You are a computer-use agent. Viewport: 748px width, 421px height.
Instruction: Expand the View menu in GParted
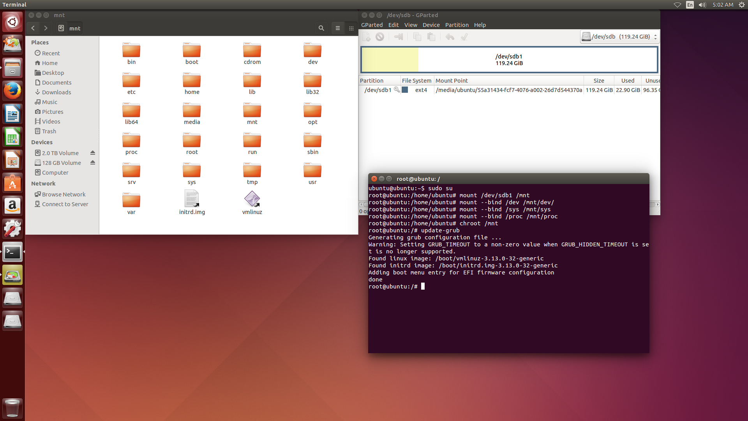click(410, 25)
